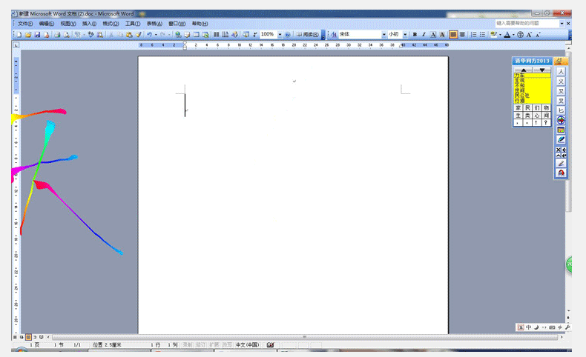The image size is (586, 357).
Task: Click the Print icon in the toolbar
Action: 56,35
